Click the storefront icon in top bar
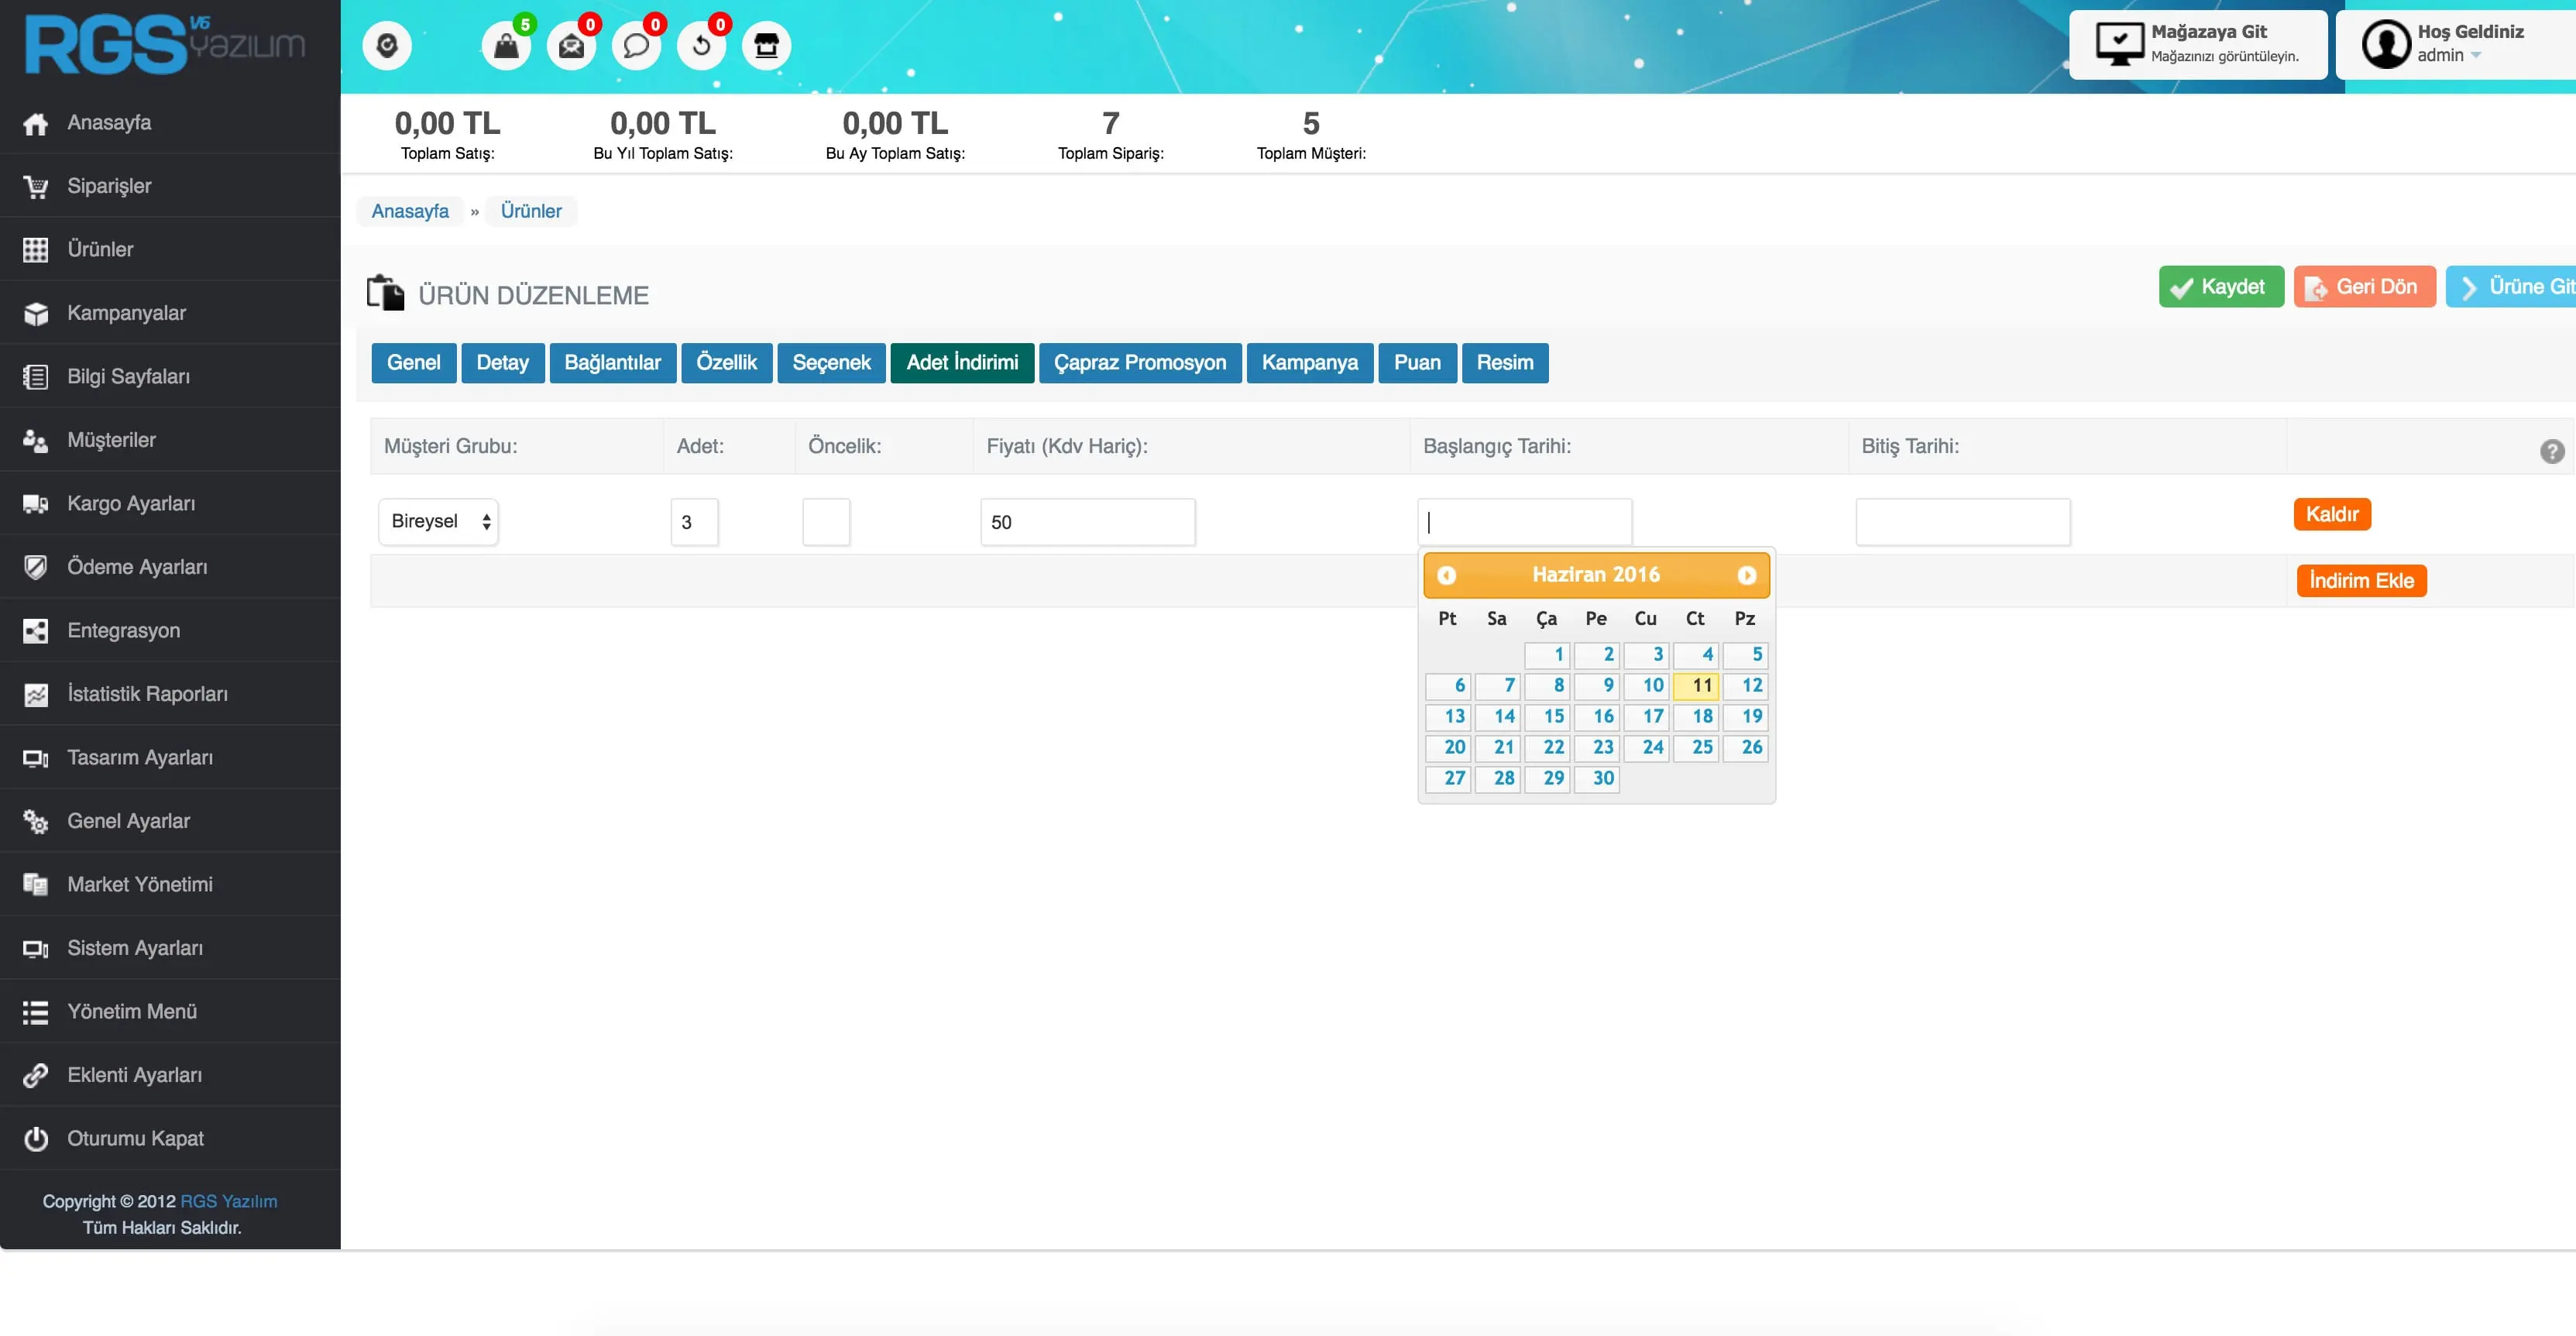2576x1336 pixels. (766, 46)
